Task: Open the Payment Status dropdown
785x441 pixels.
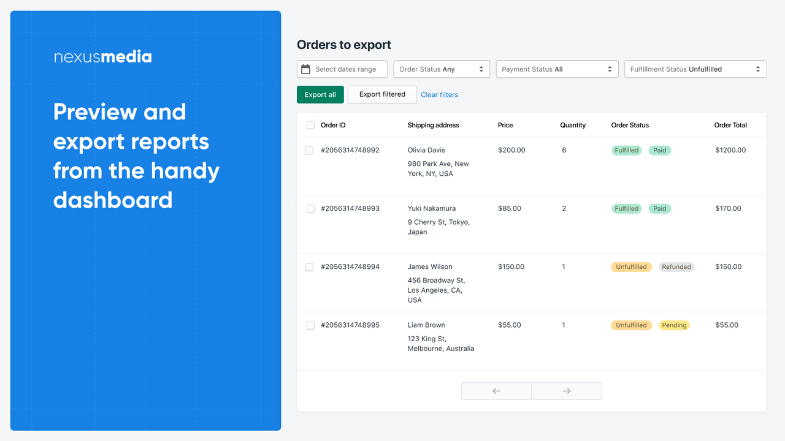Action: point(557,69)
